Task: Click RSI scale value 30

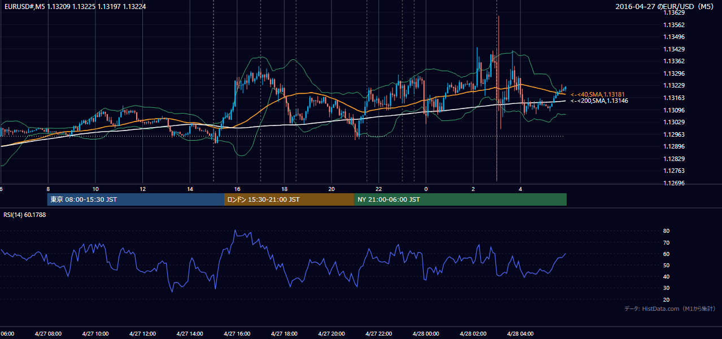Action: (x=666, y=288)
